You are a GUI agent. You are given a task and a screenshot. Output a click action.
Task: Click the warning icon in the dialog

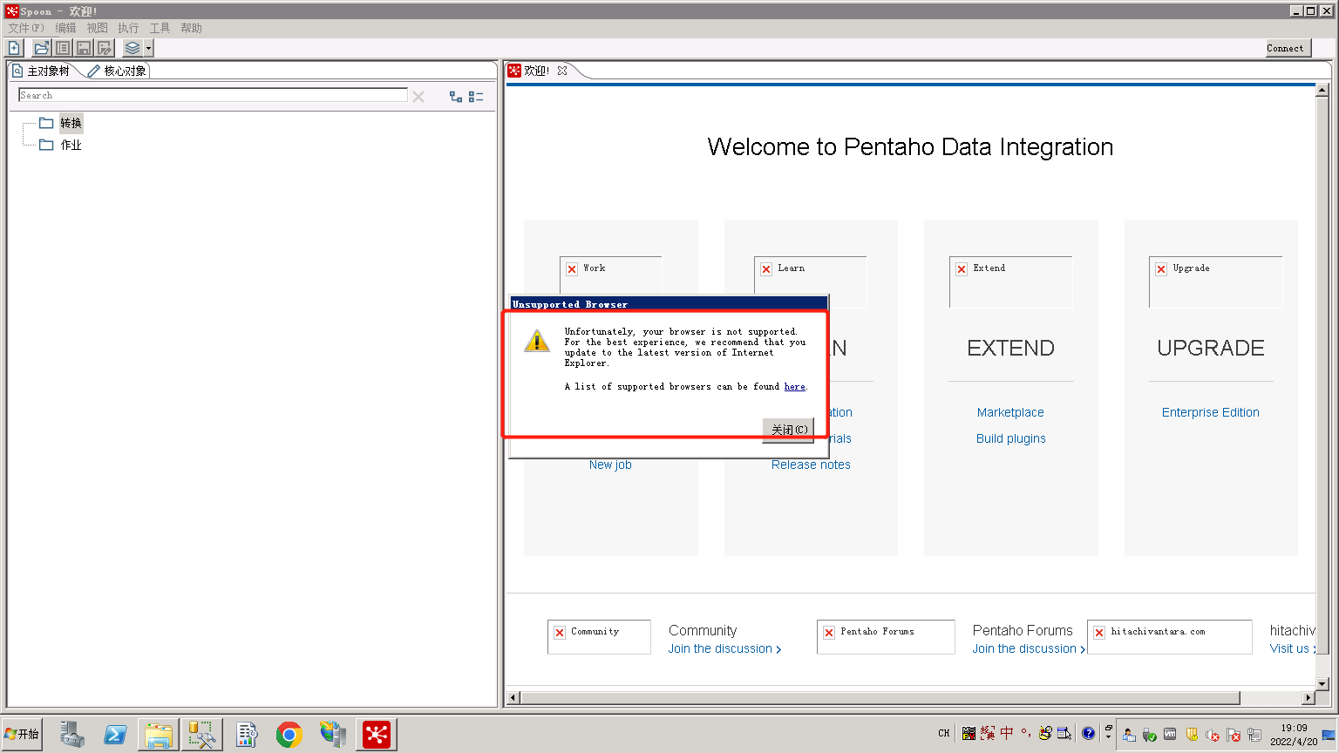537,341
